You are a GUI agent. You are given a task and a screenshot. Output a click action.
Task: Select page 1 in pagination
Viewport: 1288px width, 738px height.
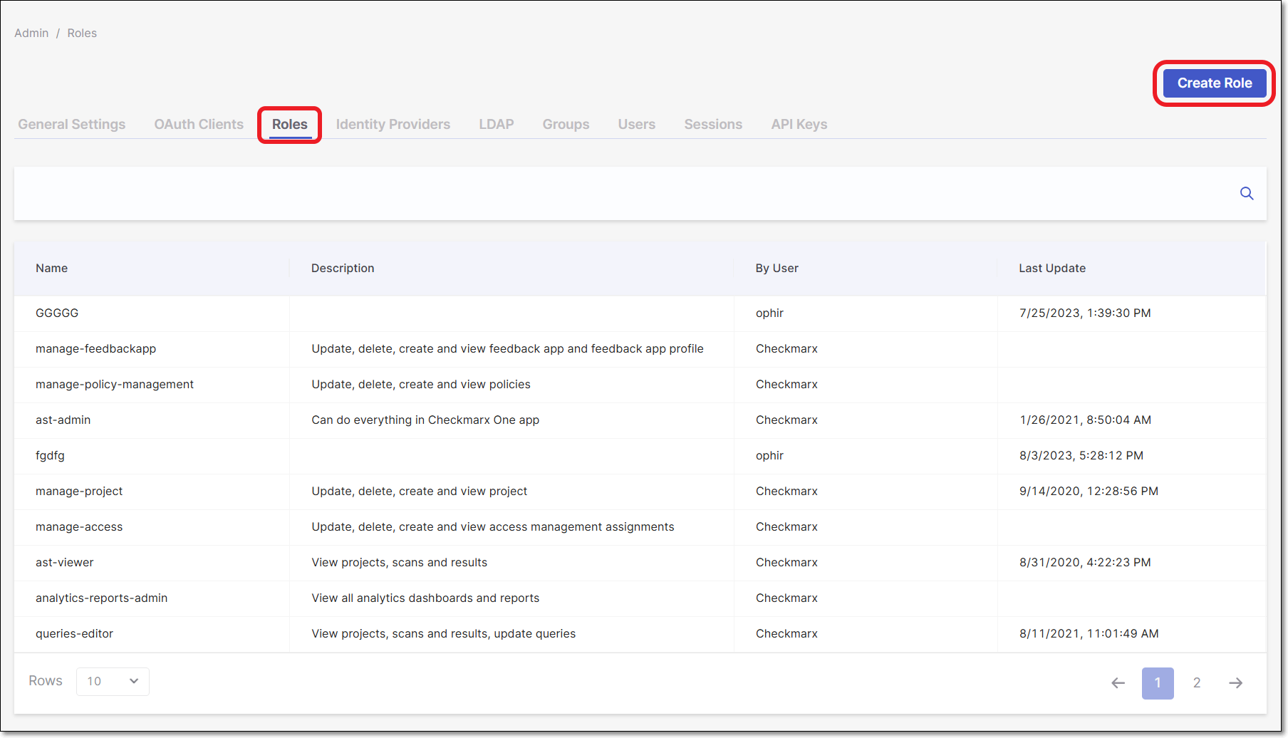1158,683
